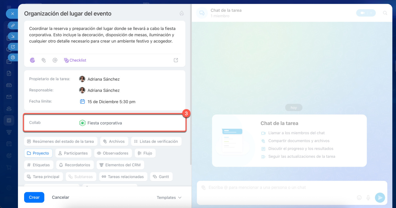Screen dimensions: 396x208
Task: Click the @ mention icon in description toolbar
Action: (x=55, y=60)
